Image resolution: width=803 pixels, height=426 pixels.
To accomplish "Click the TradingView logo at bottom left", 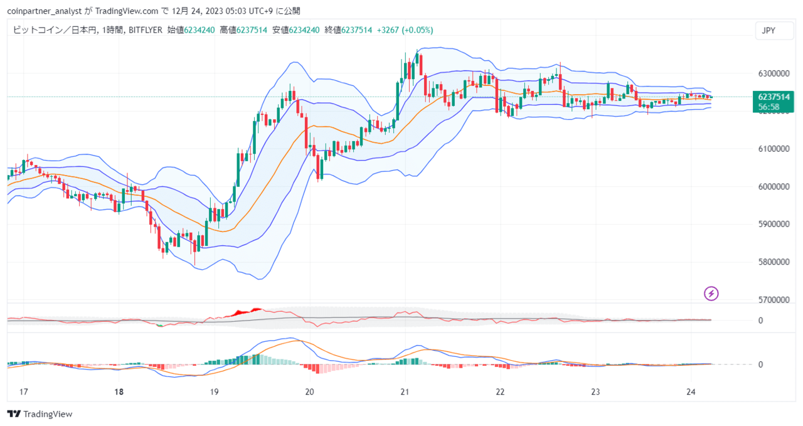I will pos(40,414).
